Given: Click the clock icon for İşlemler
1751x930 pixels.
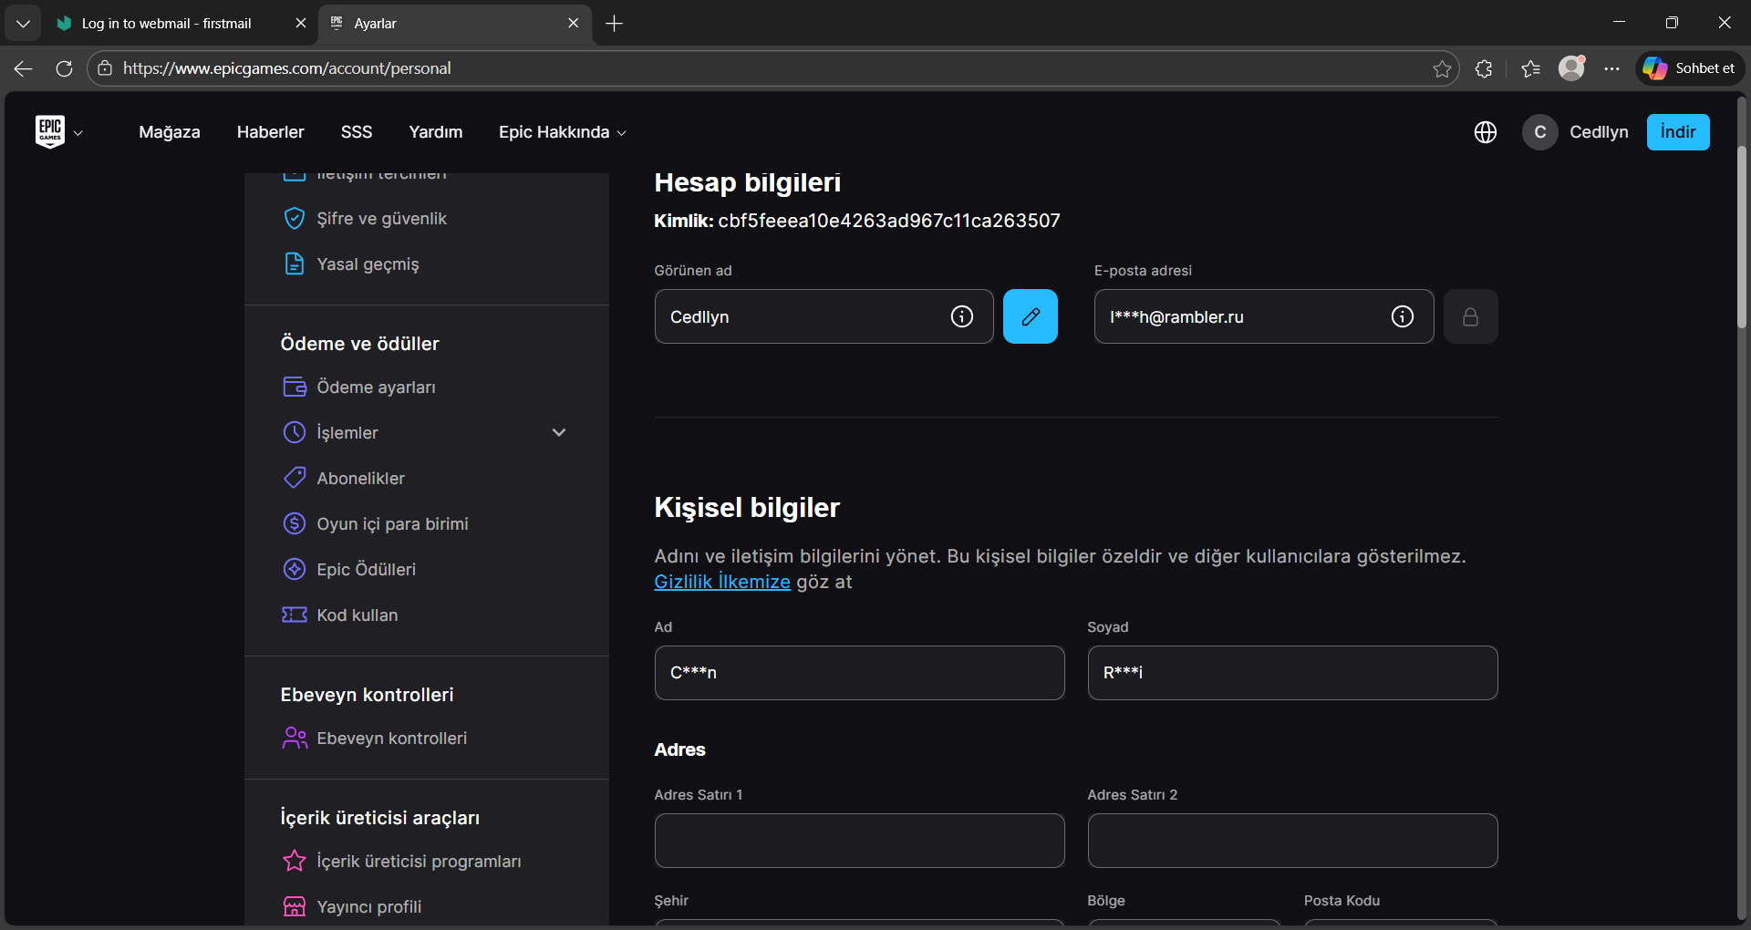Looking at the screenshot, I should tap(295, 432).
